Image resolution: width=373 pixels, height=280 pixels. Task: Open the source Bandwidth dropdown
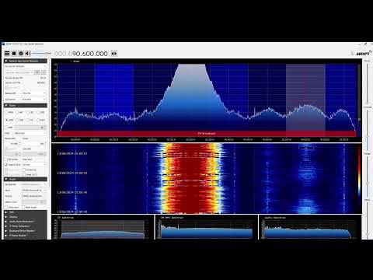(33, 93)
